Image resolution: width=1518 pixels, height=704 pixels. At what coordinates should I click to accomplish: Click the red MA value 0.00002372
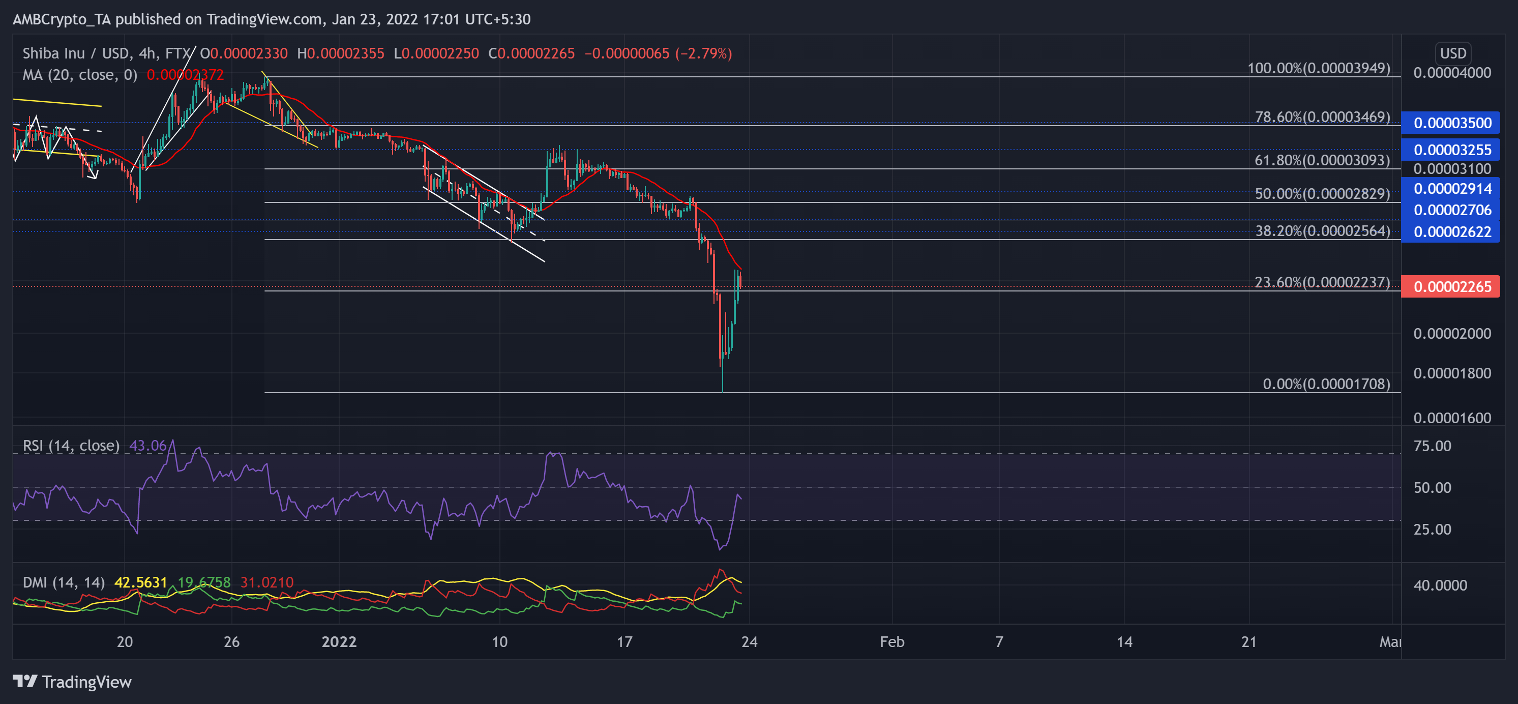[x=184, y=75]
